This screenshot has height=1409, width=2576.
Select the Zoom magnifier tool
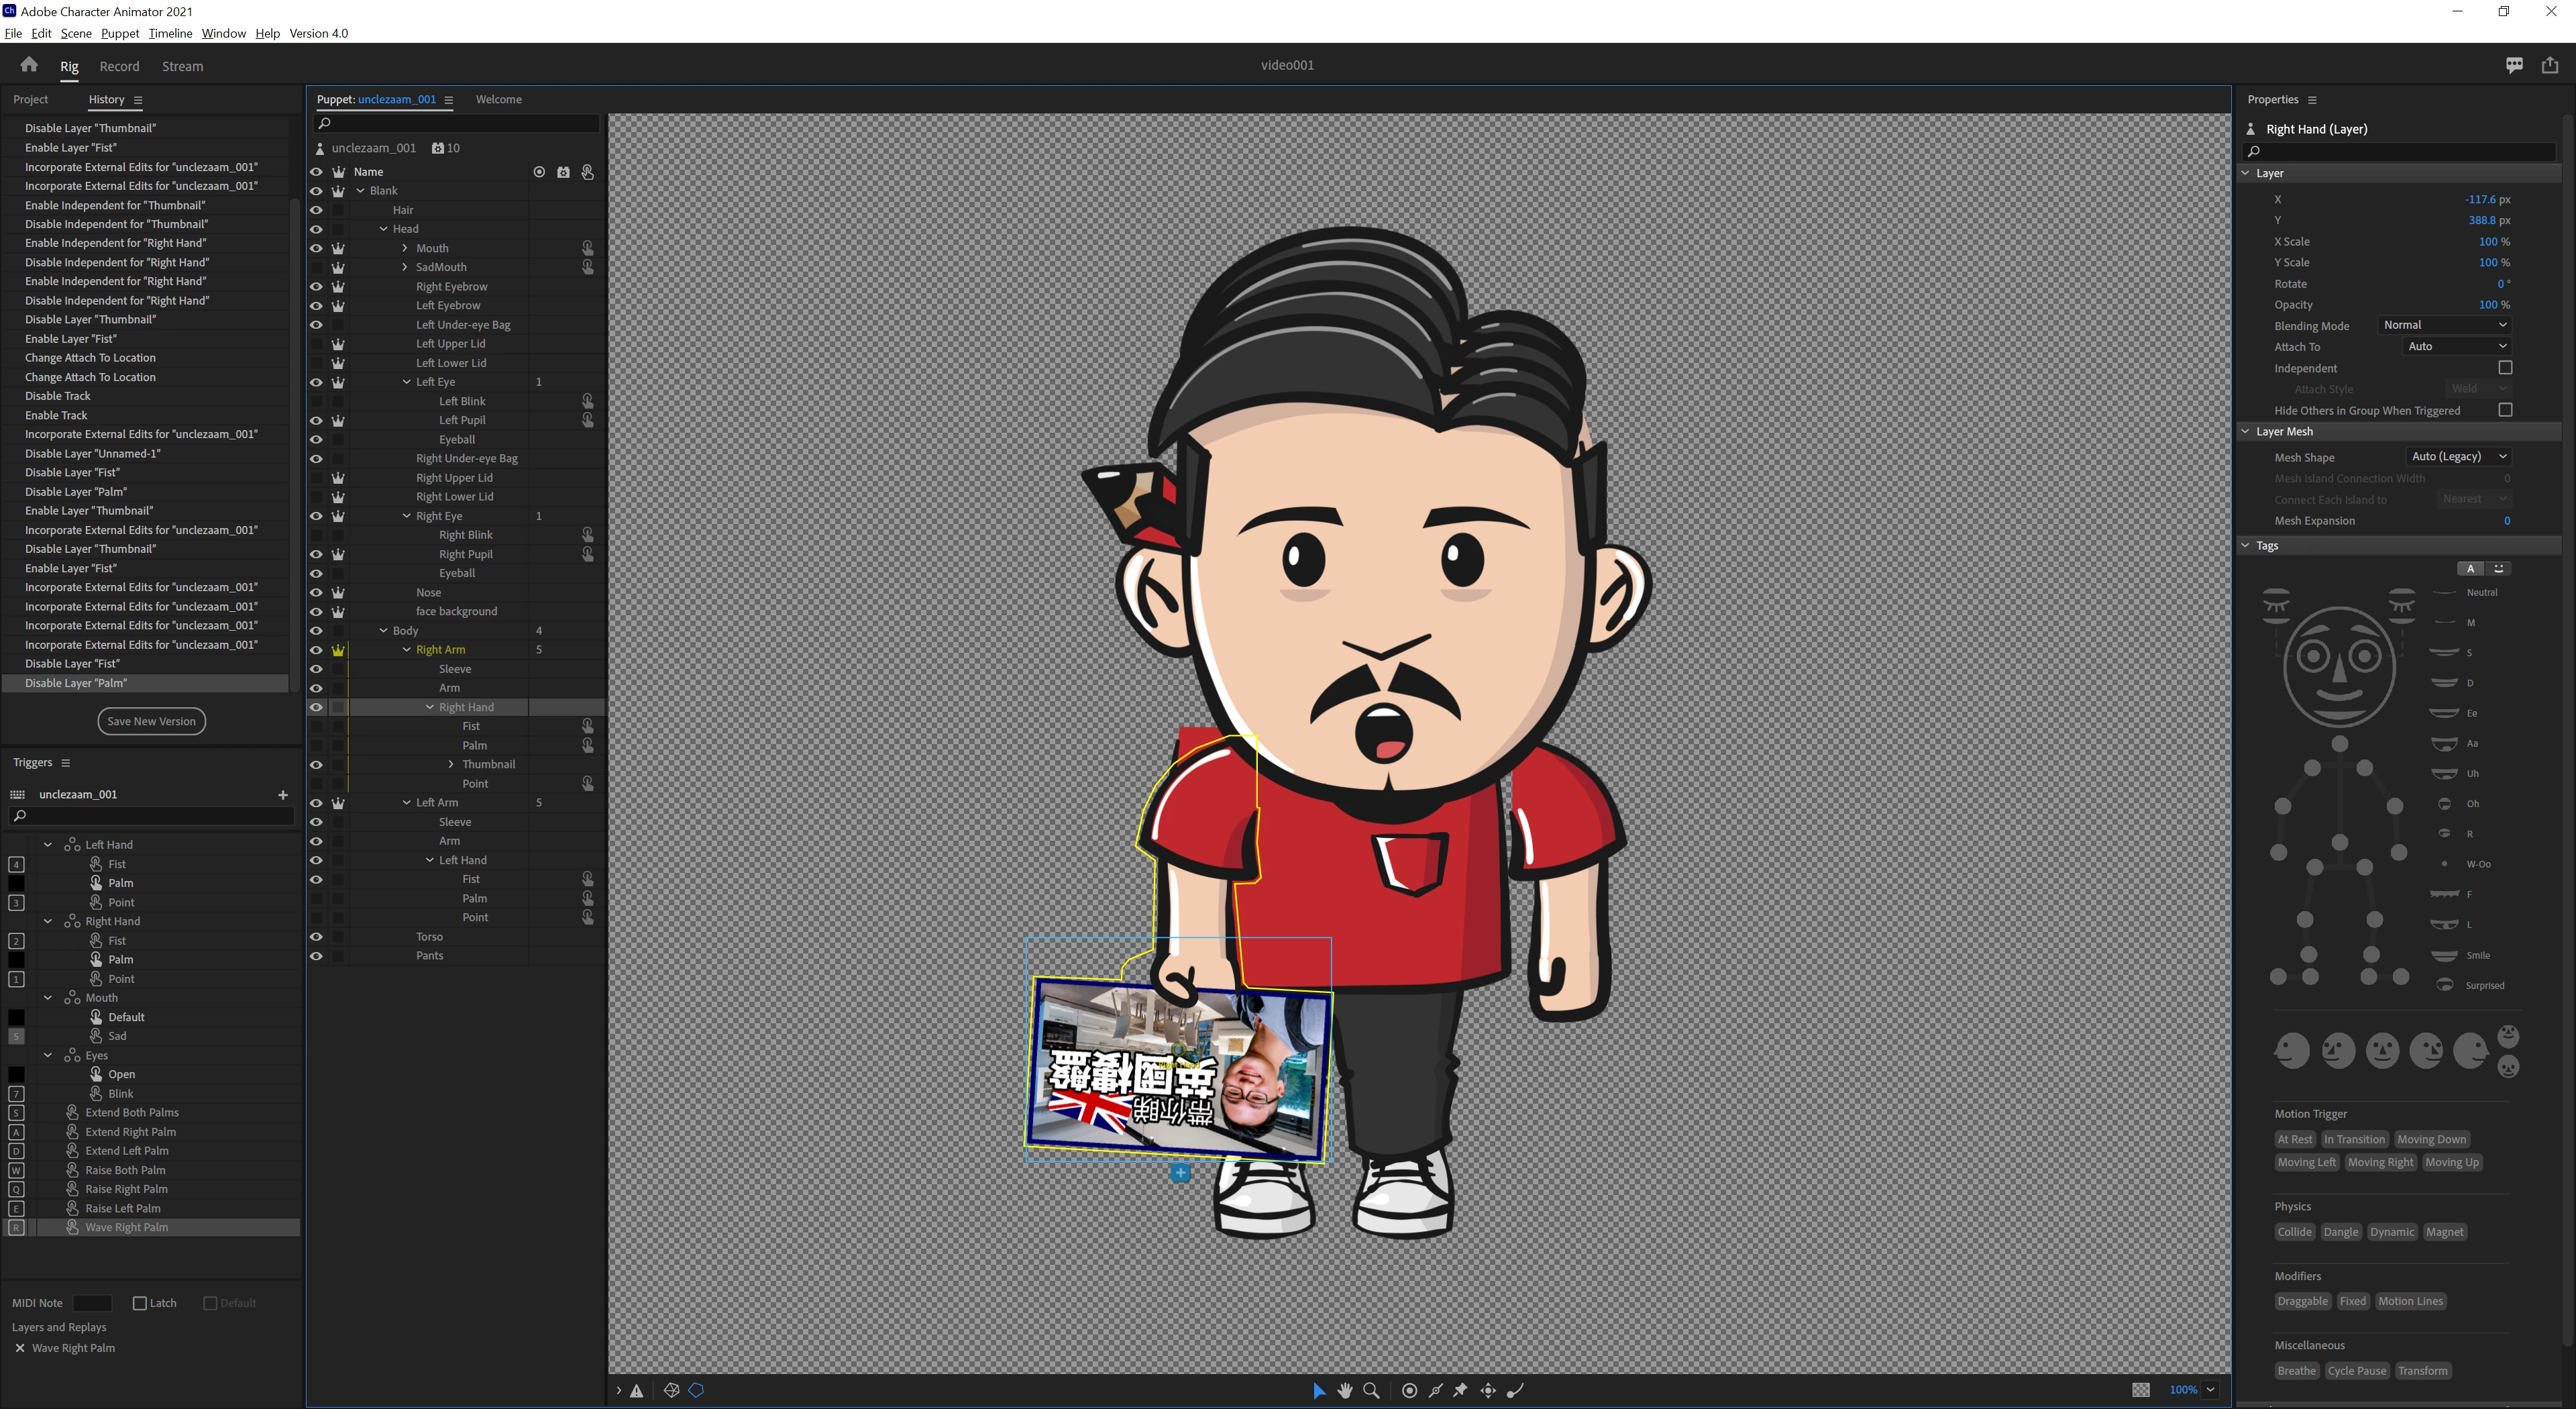pos(1371,1390)
